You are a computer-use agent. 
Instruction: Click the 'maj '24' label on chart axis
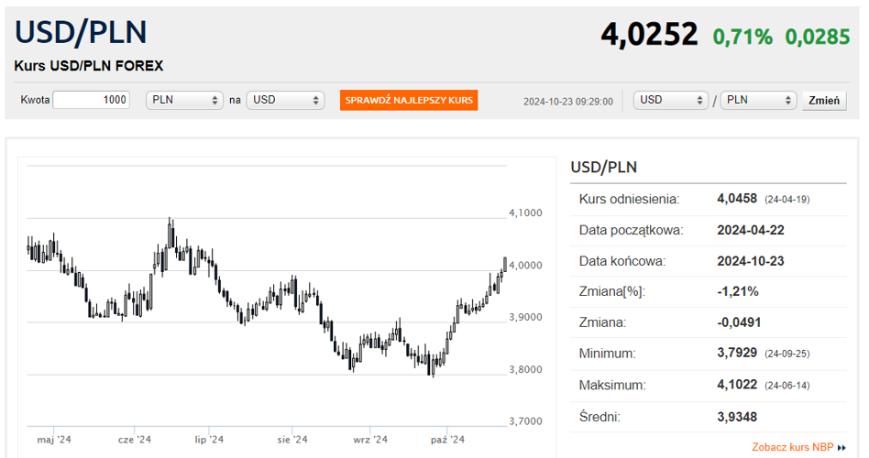(x=54, y=440)
